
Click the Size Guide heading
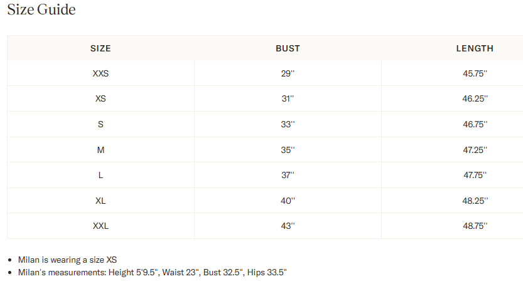coord(41,10)
